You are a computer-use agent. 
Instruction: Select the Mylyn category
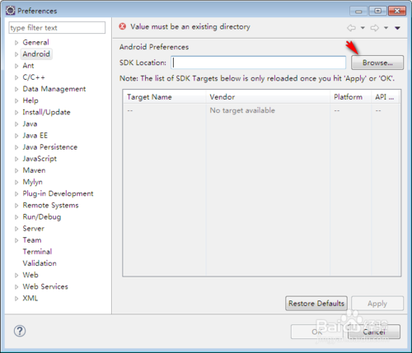click(32, 182)
